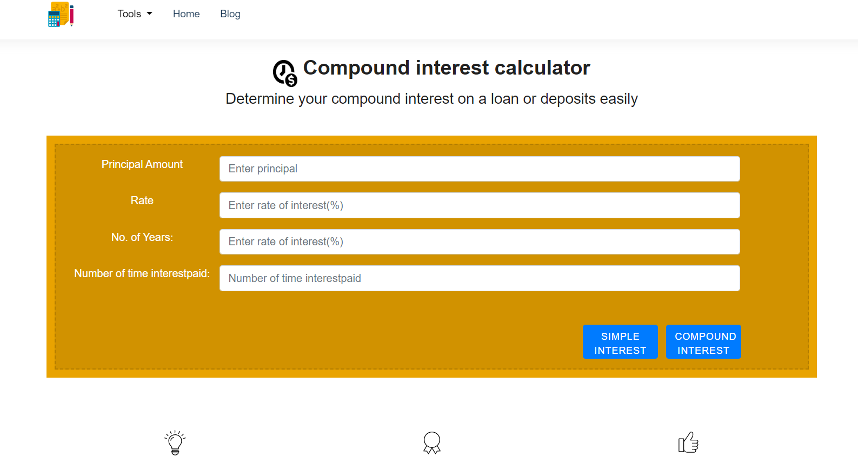Go to the Home page
This screenshot has width=858, height=463.
click(187, 14)
